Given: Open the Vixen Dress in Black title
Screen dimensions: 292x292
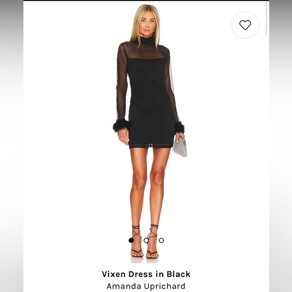Looking at the screenshot, I should click(x=146, y=274).
